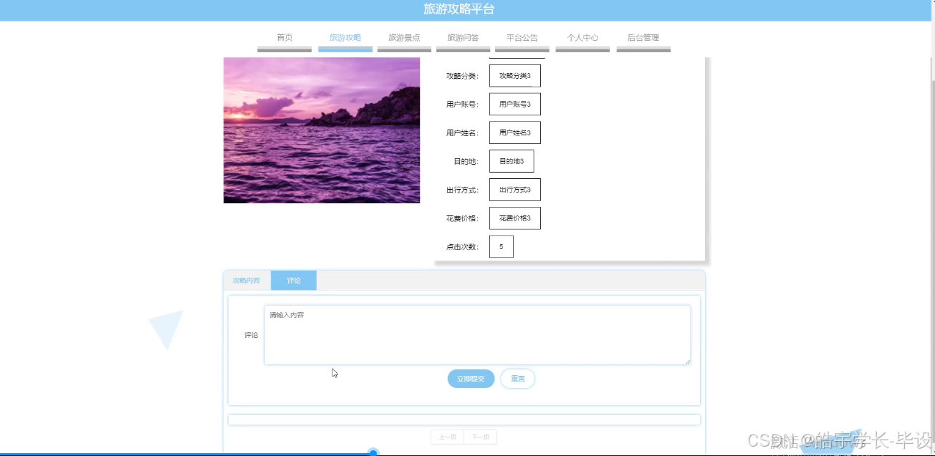Click the 花费价格： label
Screen dimensions: 935x456
click(462, 218)
